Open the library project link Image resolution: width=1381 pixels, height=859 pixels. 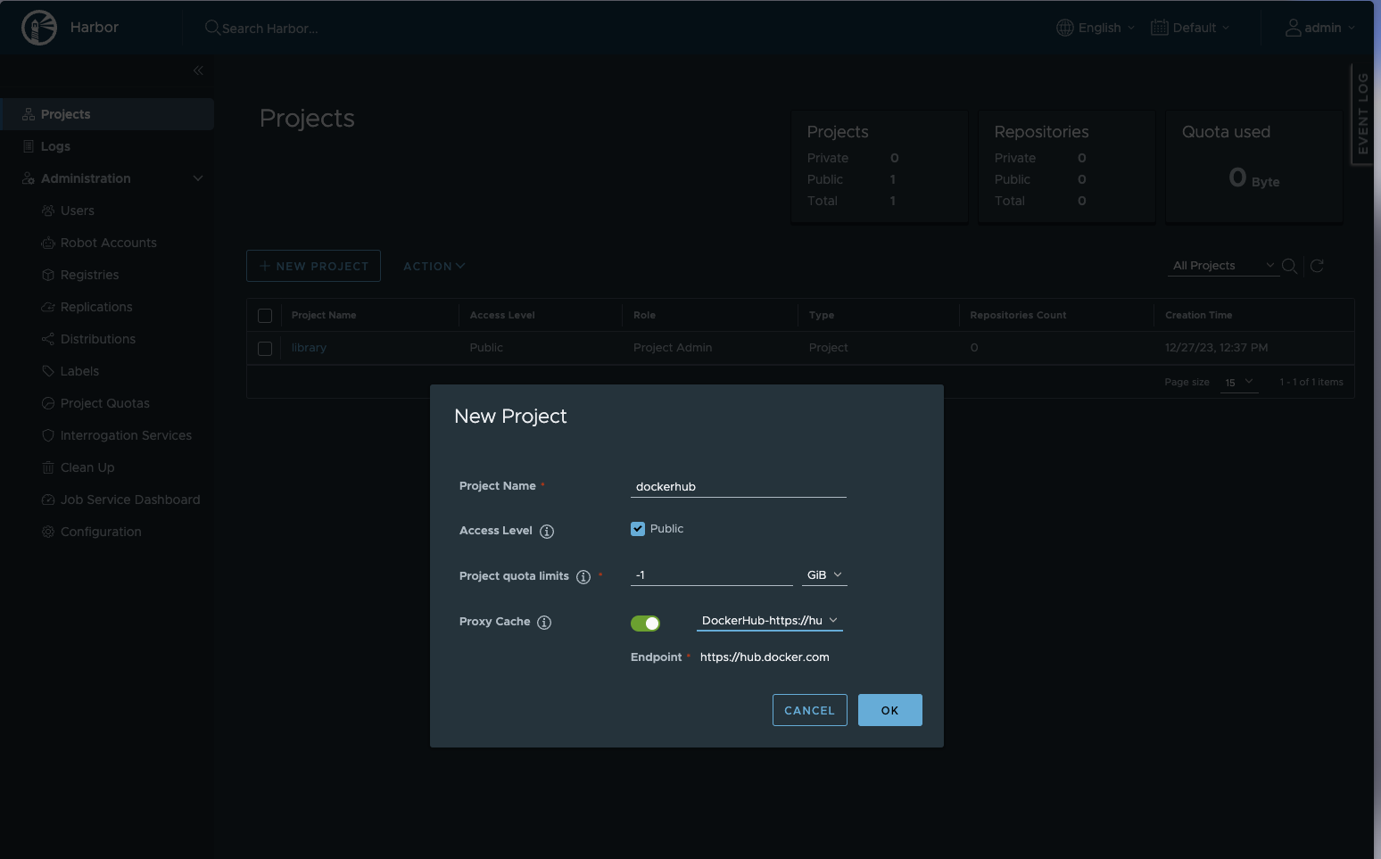(310, 348)
